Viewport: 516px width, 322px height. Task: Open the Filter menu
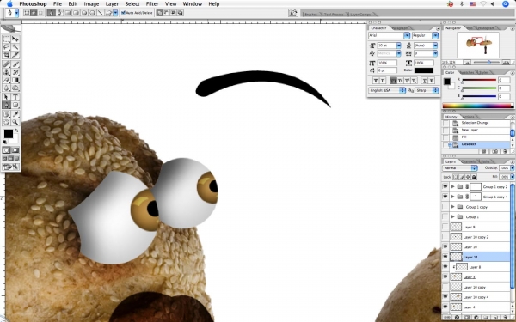[152, 4]
